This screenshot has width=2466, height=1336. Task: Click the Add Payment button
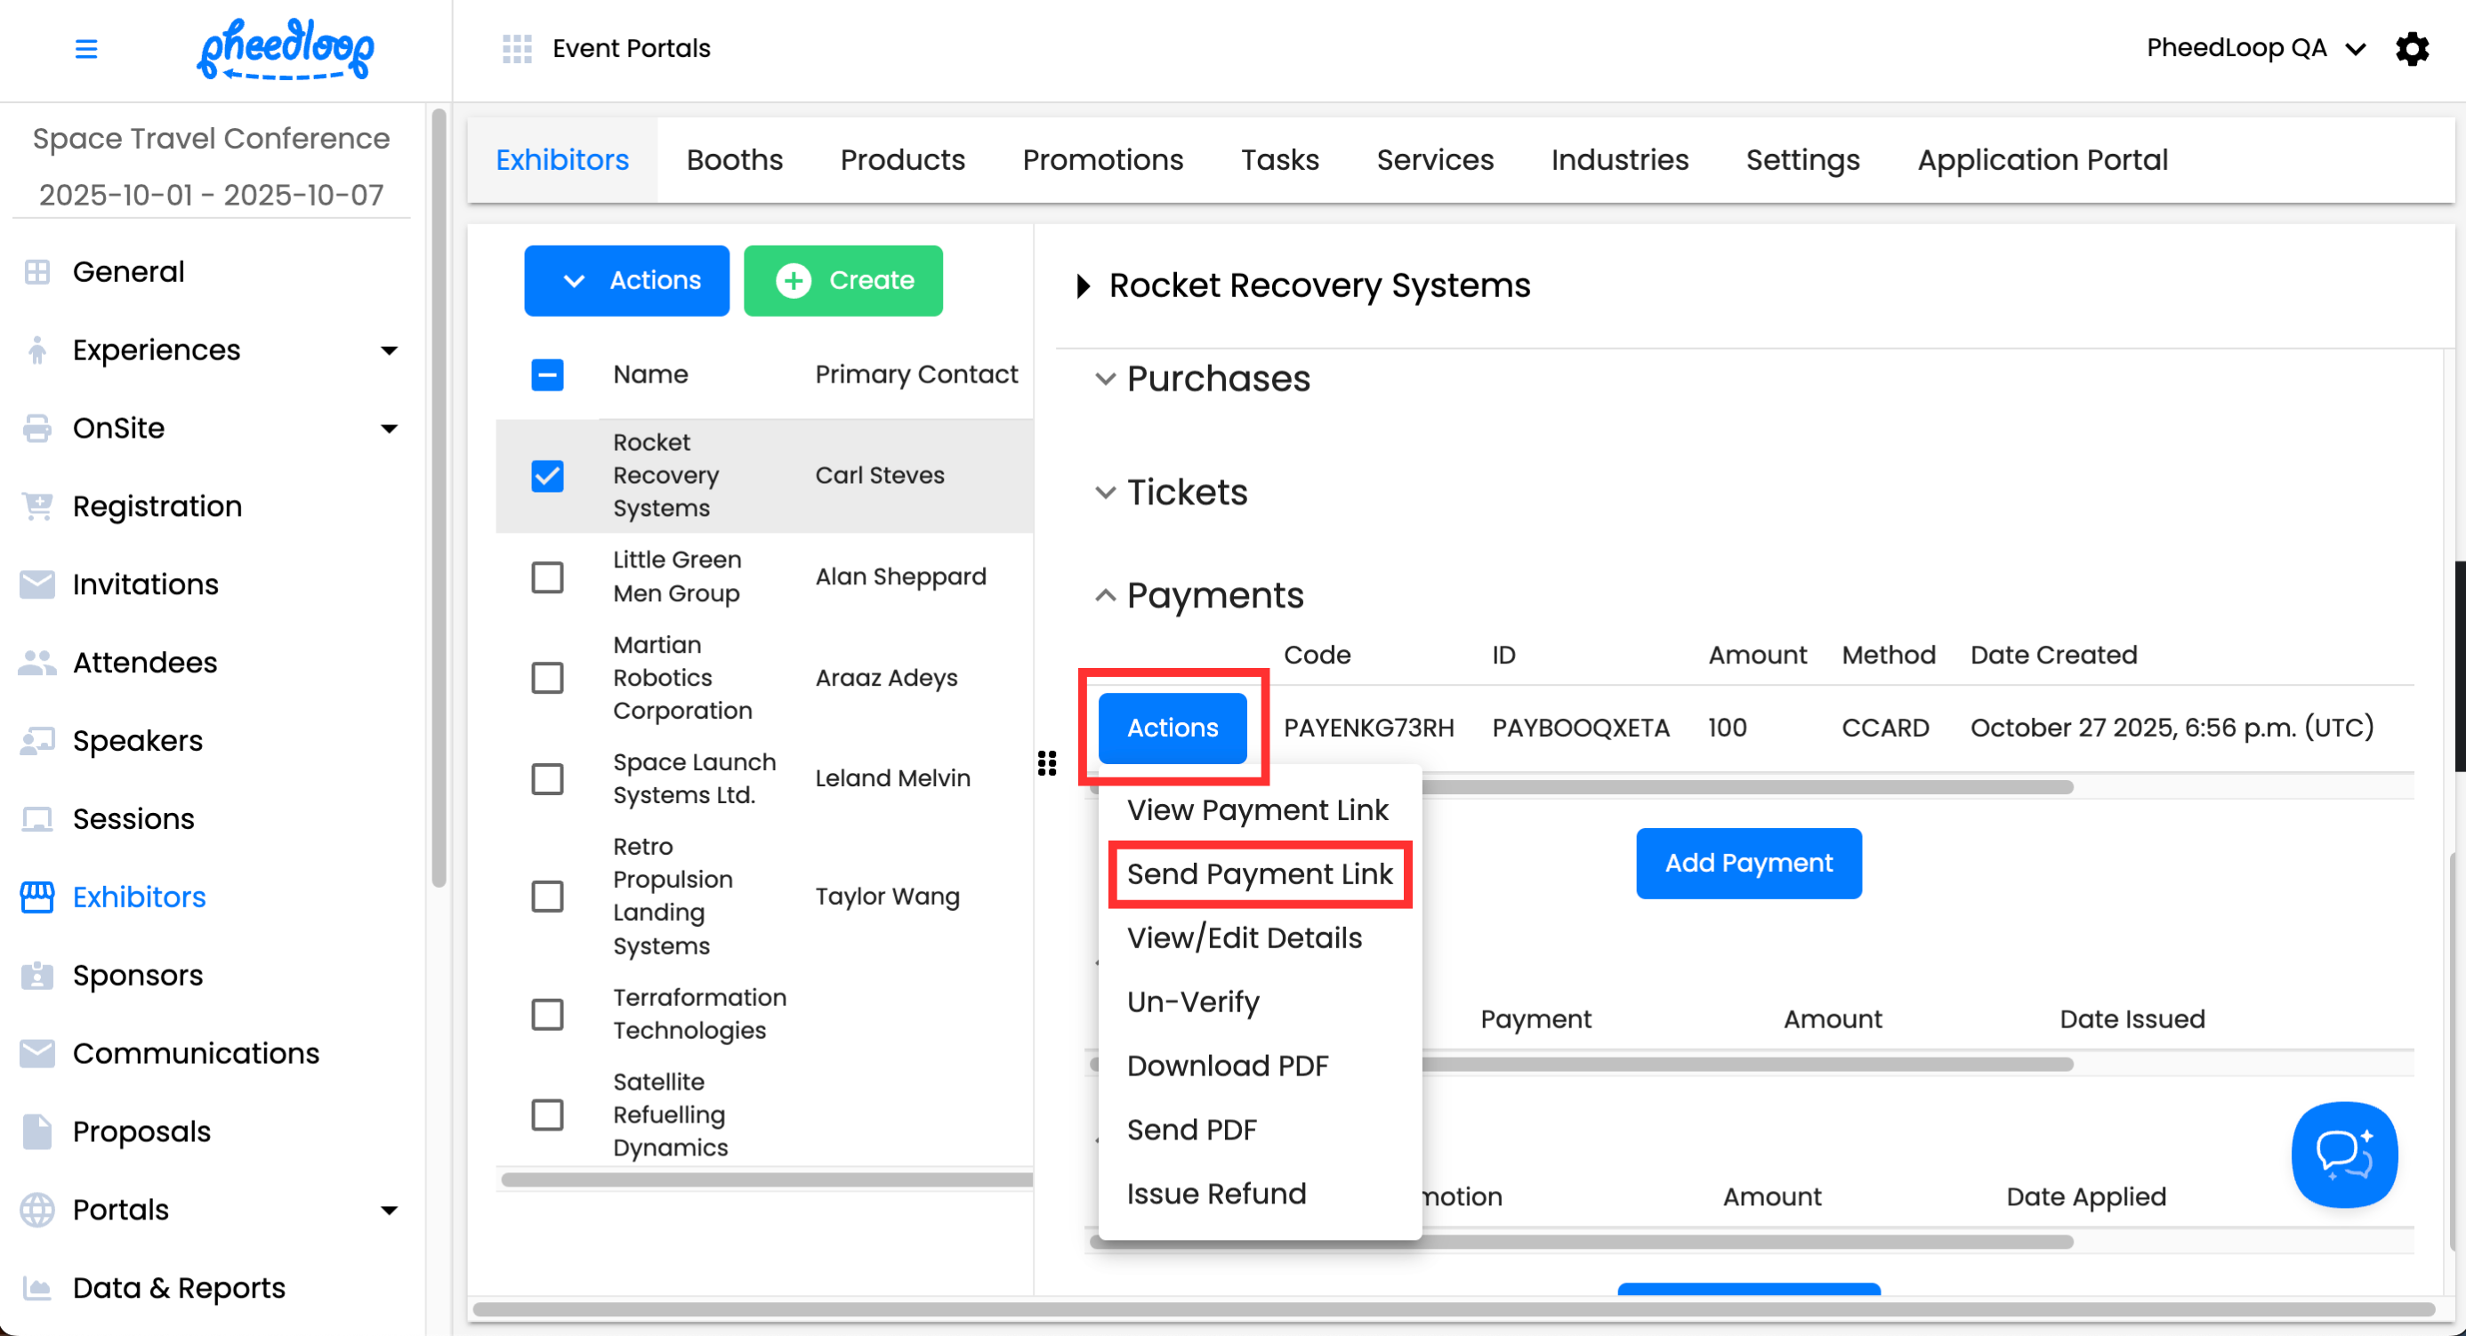click(x=1748, y=862)
